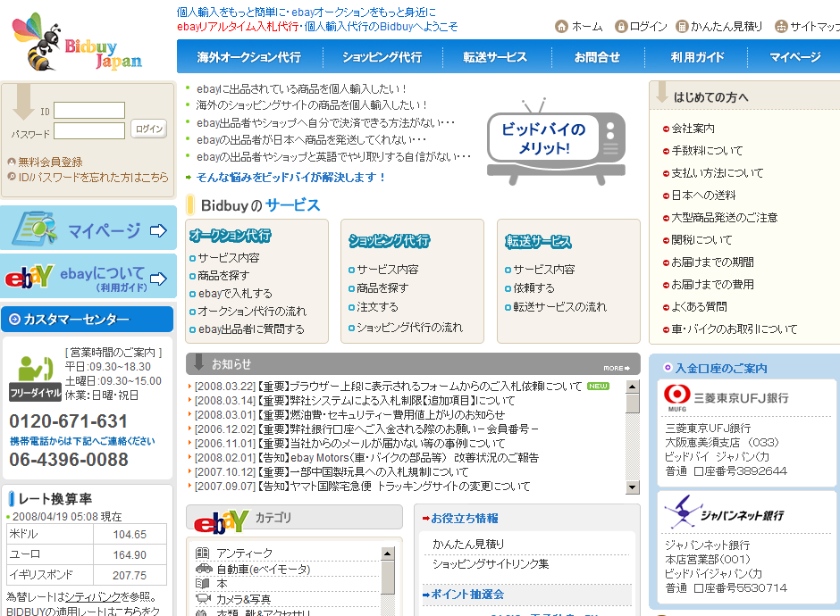Open 車・バイクのお取引について link
Viewport: 840px width, 616px height.
point(735,329)
